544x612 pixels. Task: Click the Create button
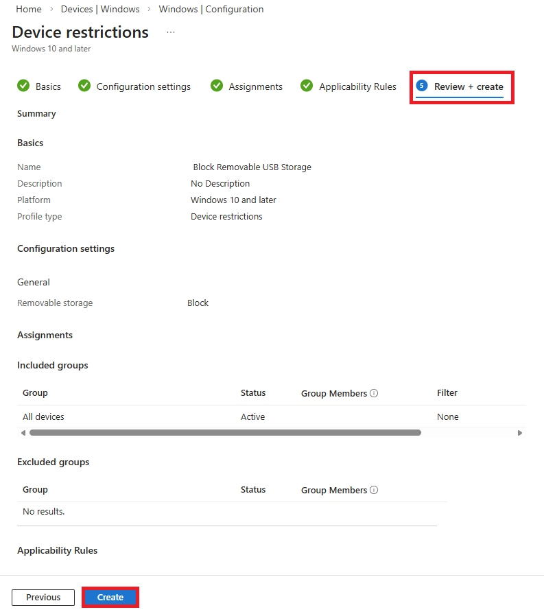click(x=110, y=597)
